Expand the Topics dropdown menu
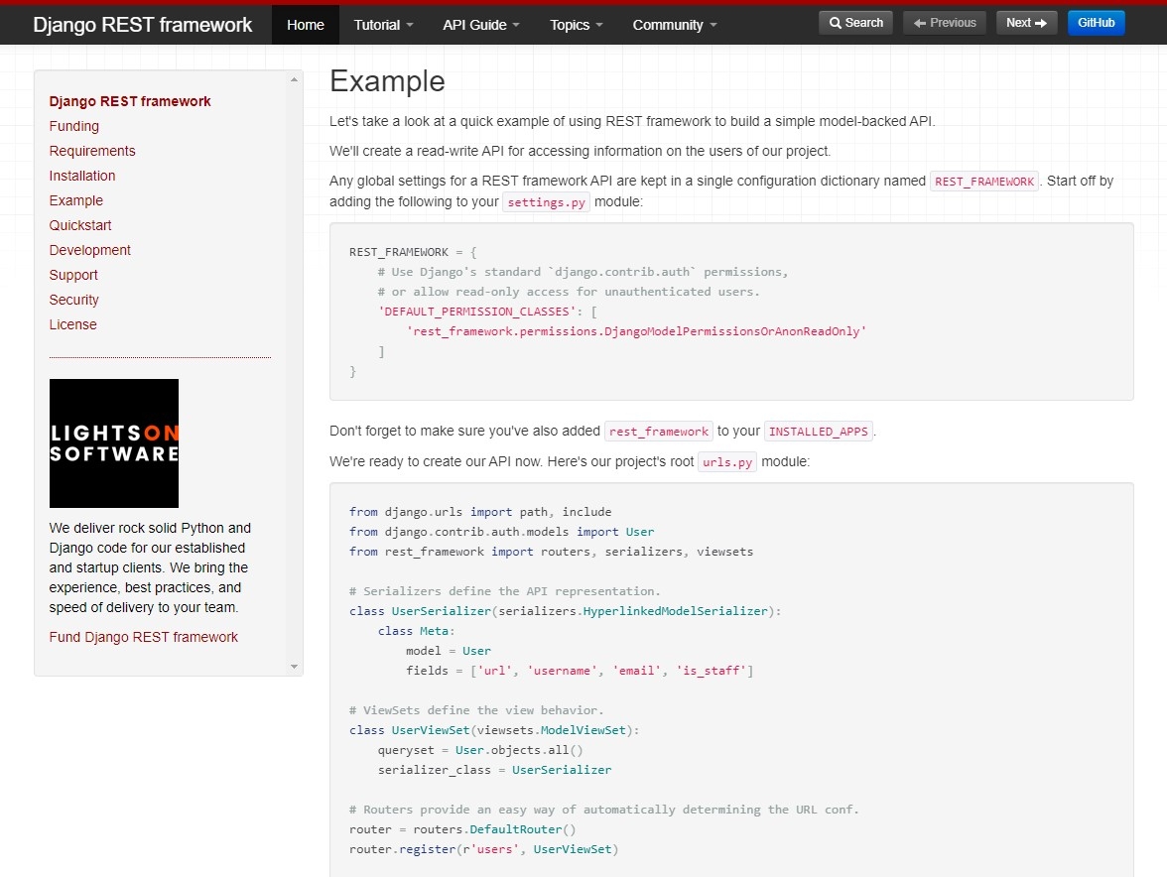 tap(576, 25)
